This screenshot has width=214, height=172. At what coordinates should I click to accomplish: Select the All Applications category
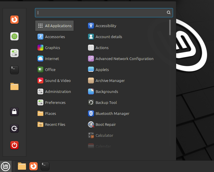coord(54,26)
